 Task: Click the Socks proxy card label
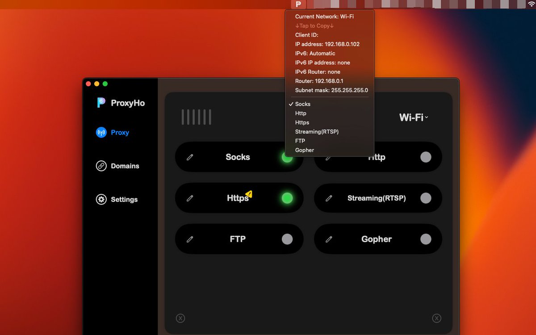(x=238, y=157)
